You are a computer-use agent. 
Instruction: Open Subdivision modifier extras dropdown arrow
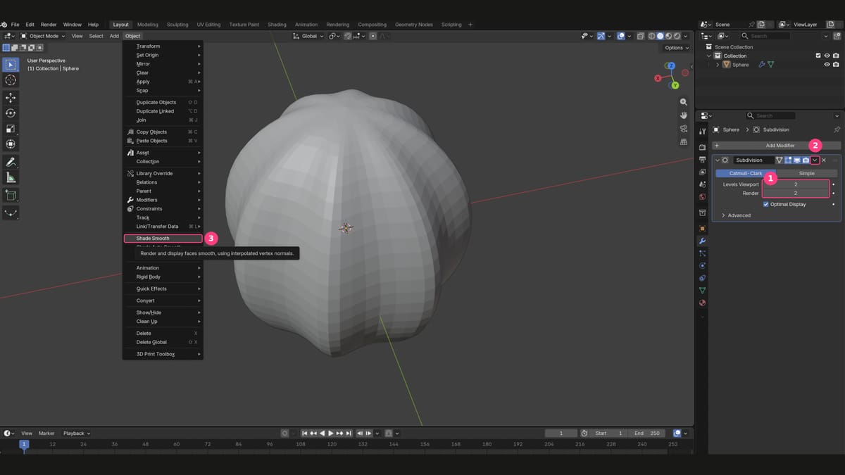pos(815,160)
